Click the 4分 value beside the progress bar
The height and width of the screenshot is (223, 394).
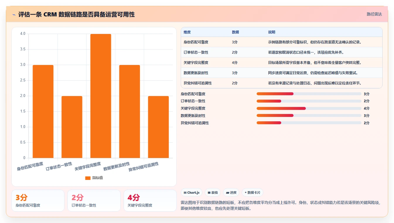click(x=366, y=108)
